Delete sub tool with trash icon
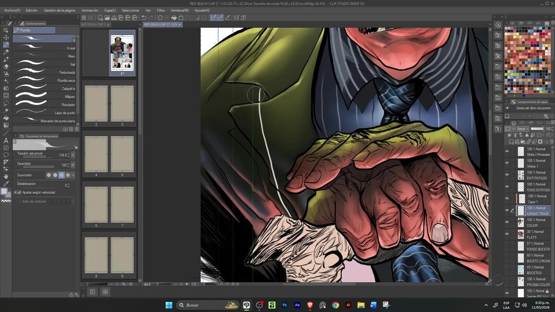Viewport: 555px width, 312px height. 77,129
